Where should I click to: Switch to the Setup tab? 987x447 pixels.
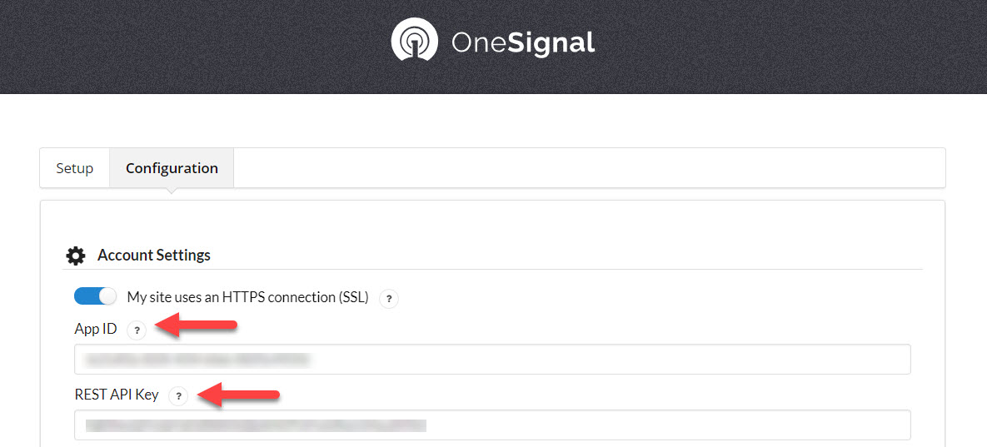[74, 168]
